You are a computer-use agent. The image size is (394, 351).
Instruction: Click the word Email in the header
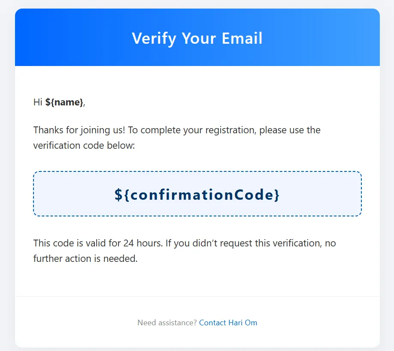click(242, 38)
